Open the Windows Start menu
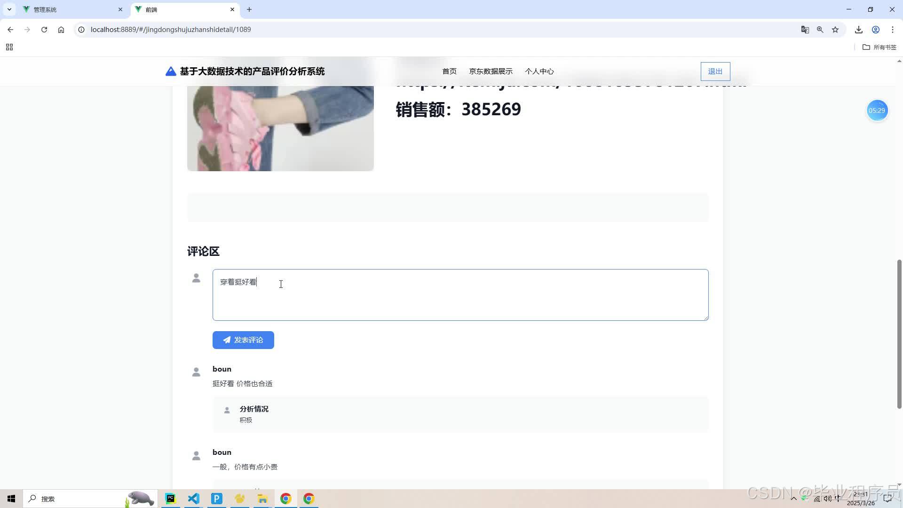903x508 pixels. (x=11, y=499)
